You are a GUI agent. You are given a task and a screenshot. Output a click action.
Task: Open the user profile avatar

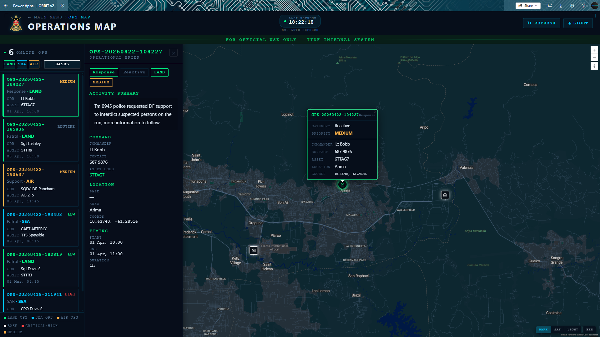(594, 6)
